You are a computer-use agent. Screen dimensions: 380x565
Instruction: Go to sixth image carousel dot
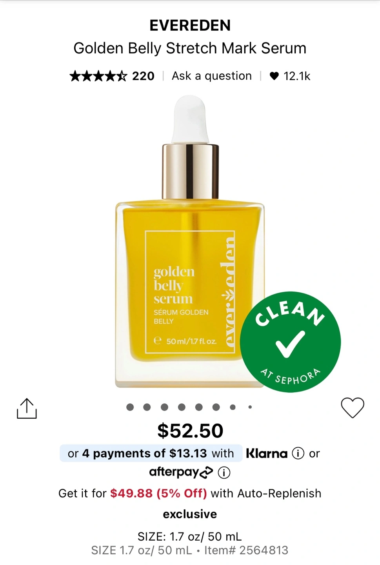coord(216,407)
